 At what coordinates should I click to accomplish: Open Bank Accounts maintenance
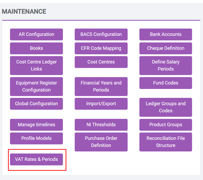coord(166,34)
